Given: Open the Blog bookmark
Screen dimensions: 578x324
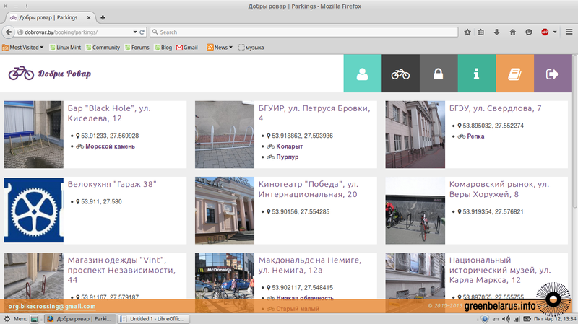Looking at the screenshot, I should click(x=163, y=47).
